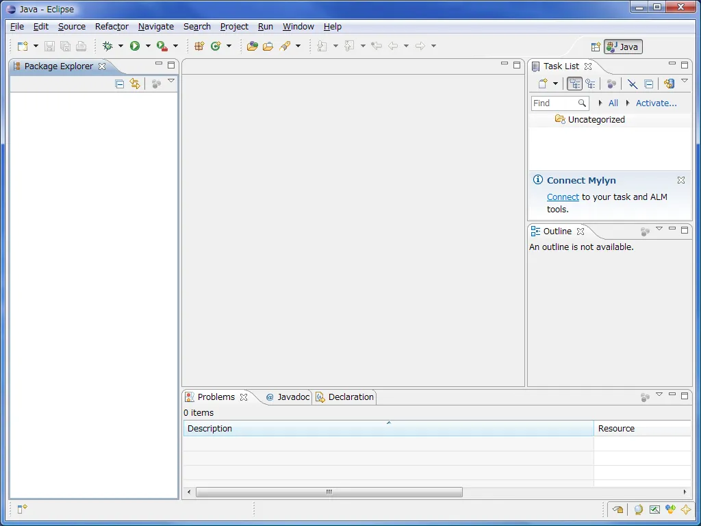Click the Find field in Task List
This screenshot has width=701, height=526.
(560, 103)
